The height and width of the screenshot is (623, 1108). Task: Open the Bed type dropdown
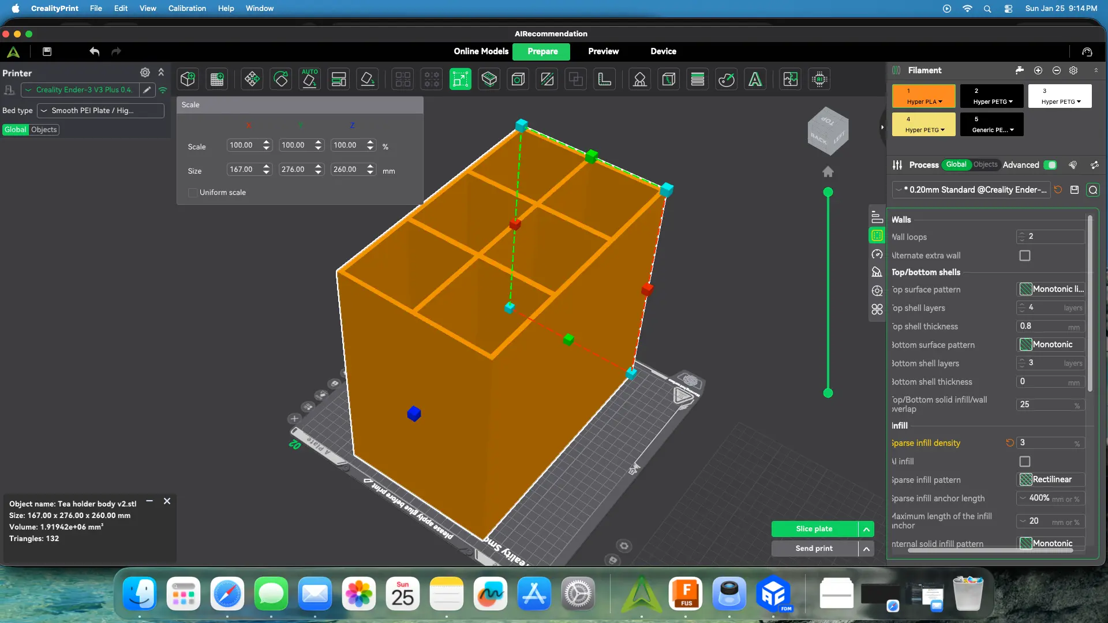click(100, 111)
